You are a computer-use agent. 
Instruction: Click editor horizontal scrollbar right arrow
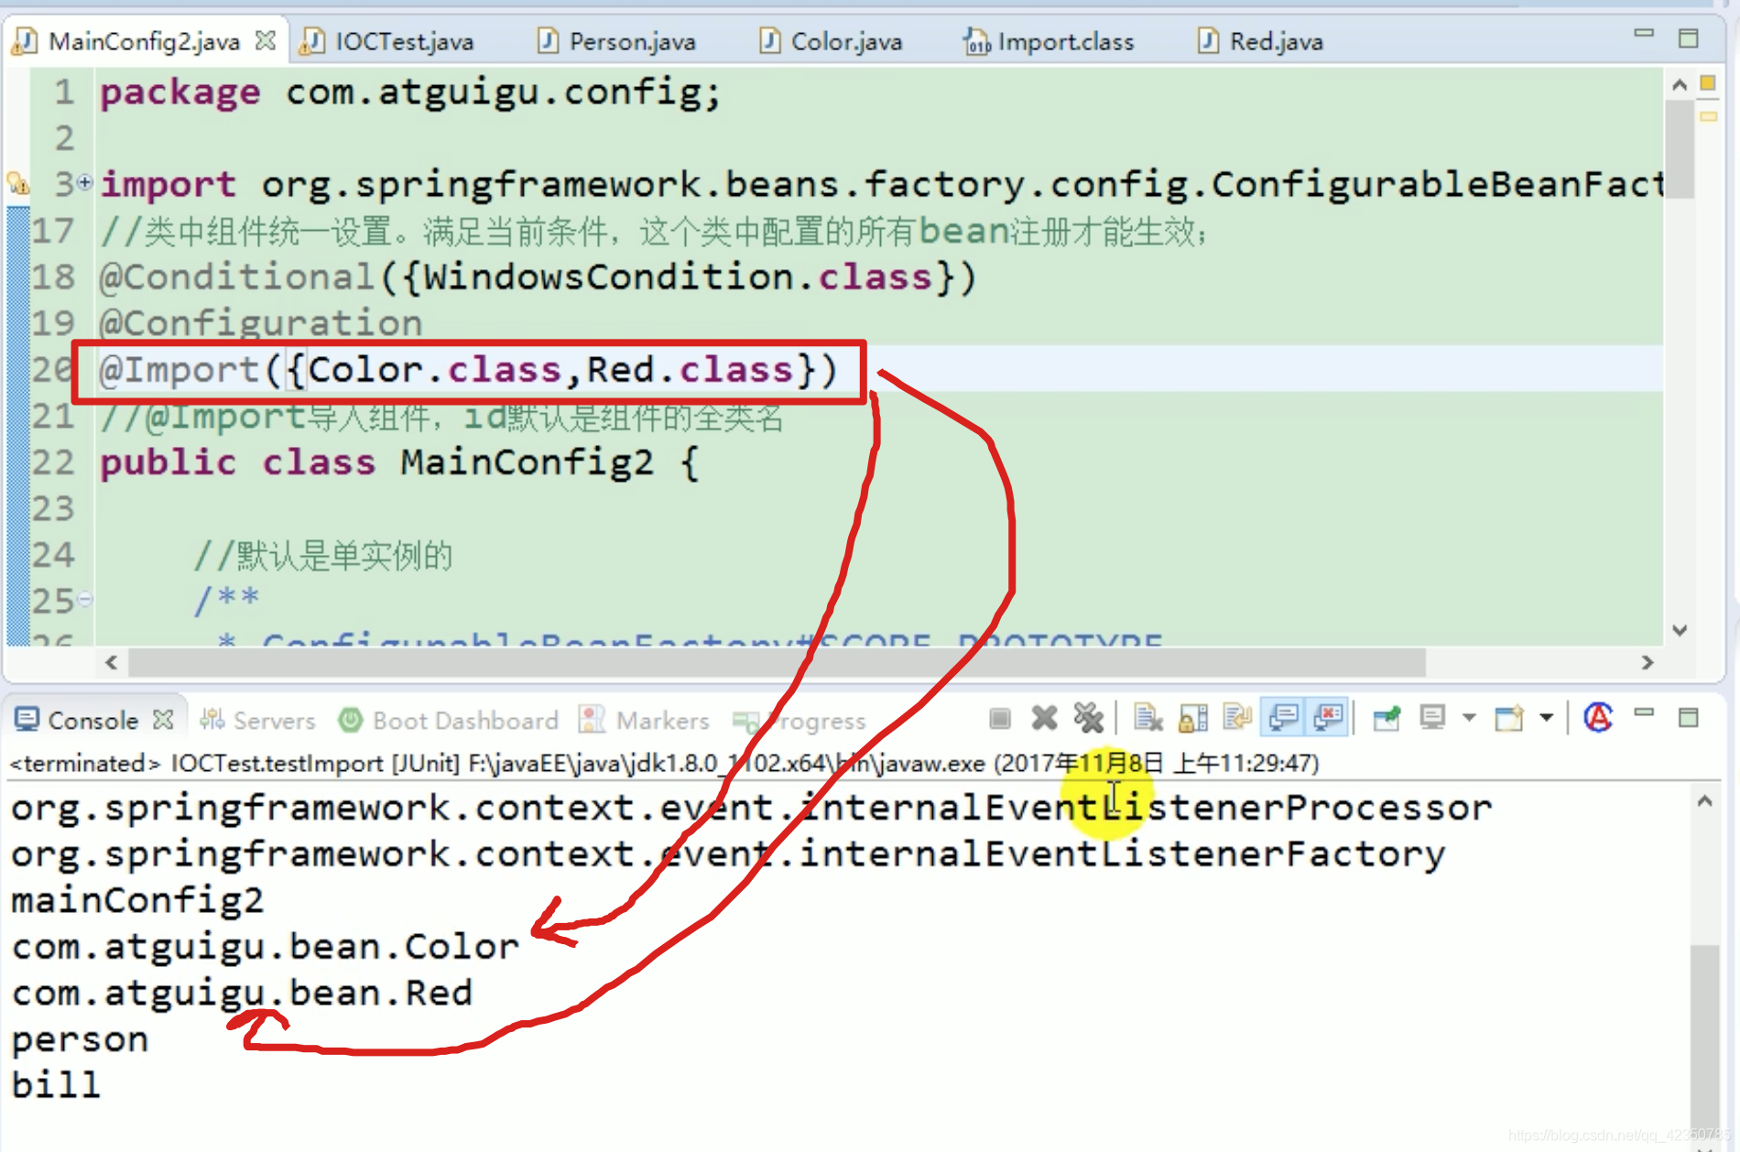[1648, 661]
